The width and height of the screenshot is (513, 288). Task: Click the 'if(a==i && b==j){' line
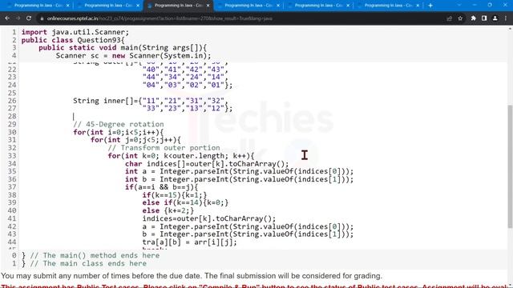coord(162,187)
